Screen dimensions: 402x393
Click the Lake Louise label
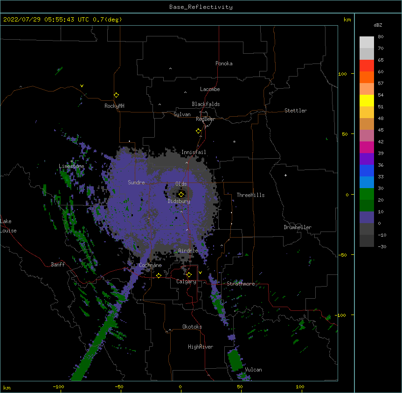coord(8,226)
